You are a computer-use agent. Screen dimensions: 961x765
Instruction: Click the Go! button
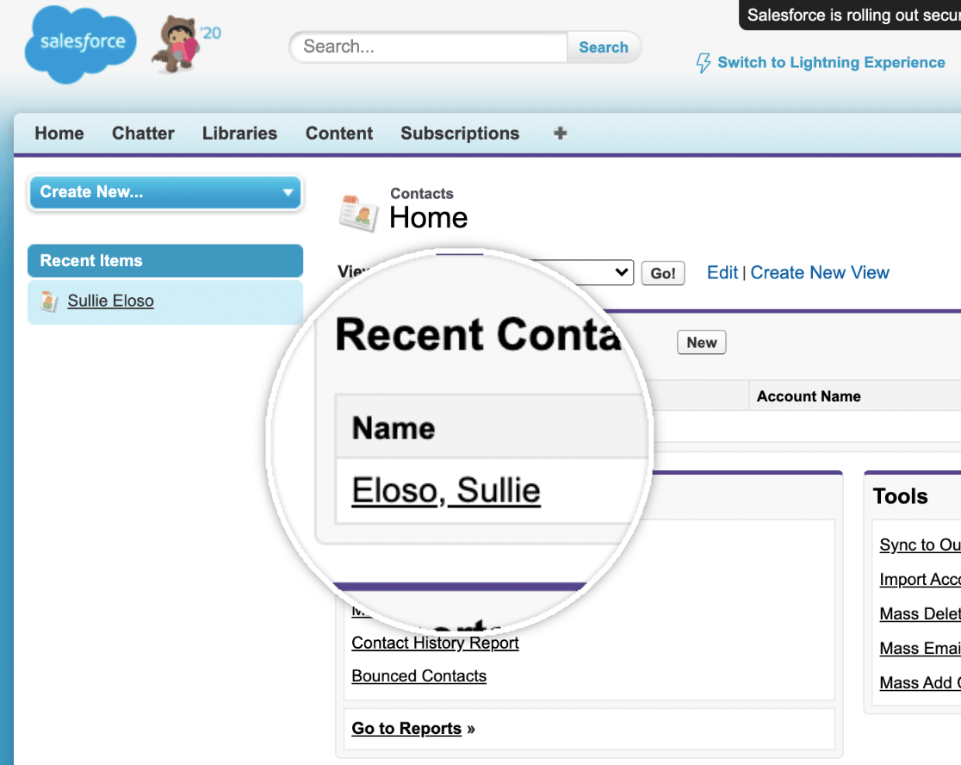click(662, 273)
